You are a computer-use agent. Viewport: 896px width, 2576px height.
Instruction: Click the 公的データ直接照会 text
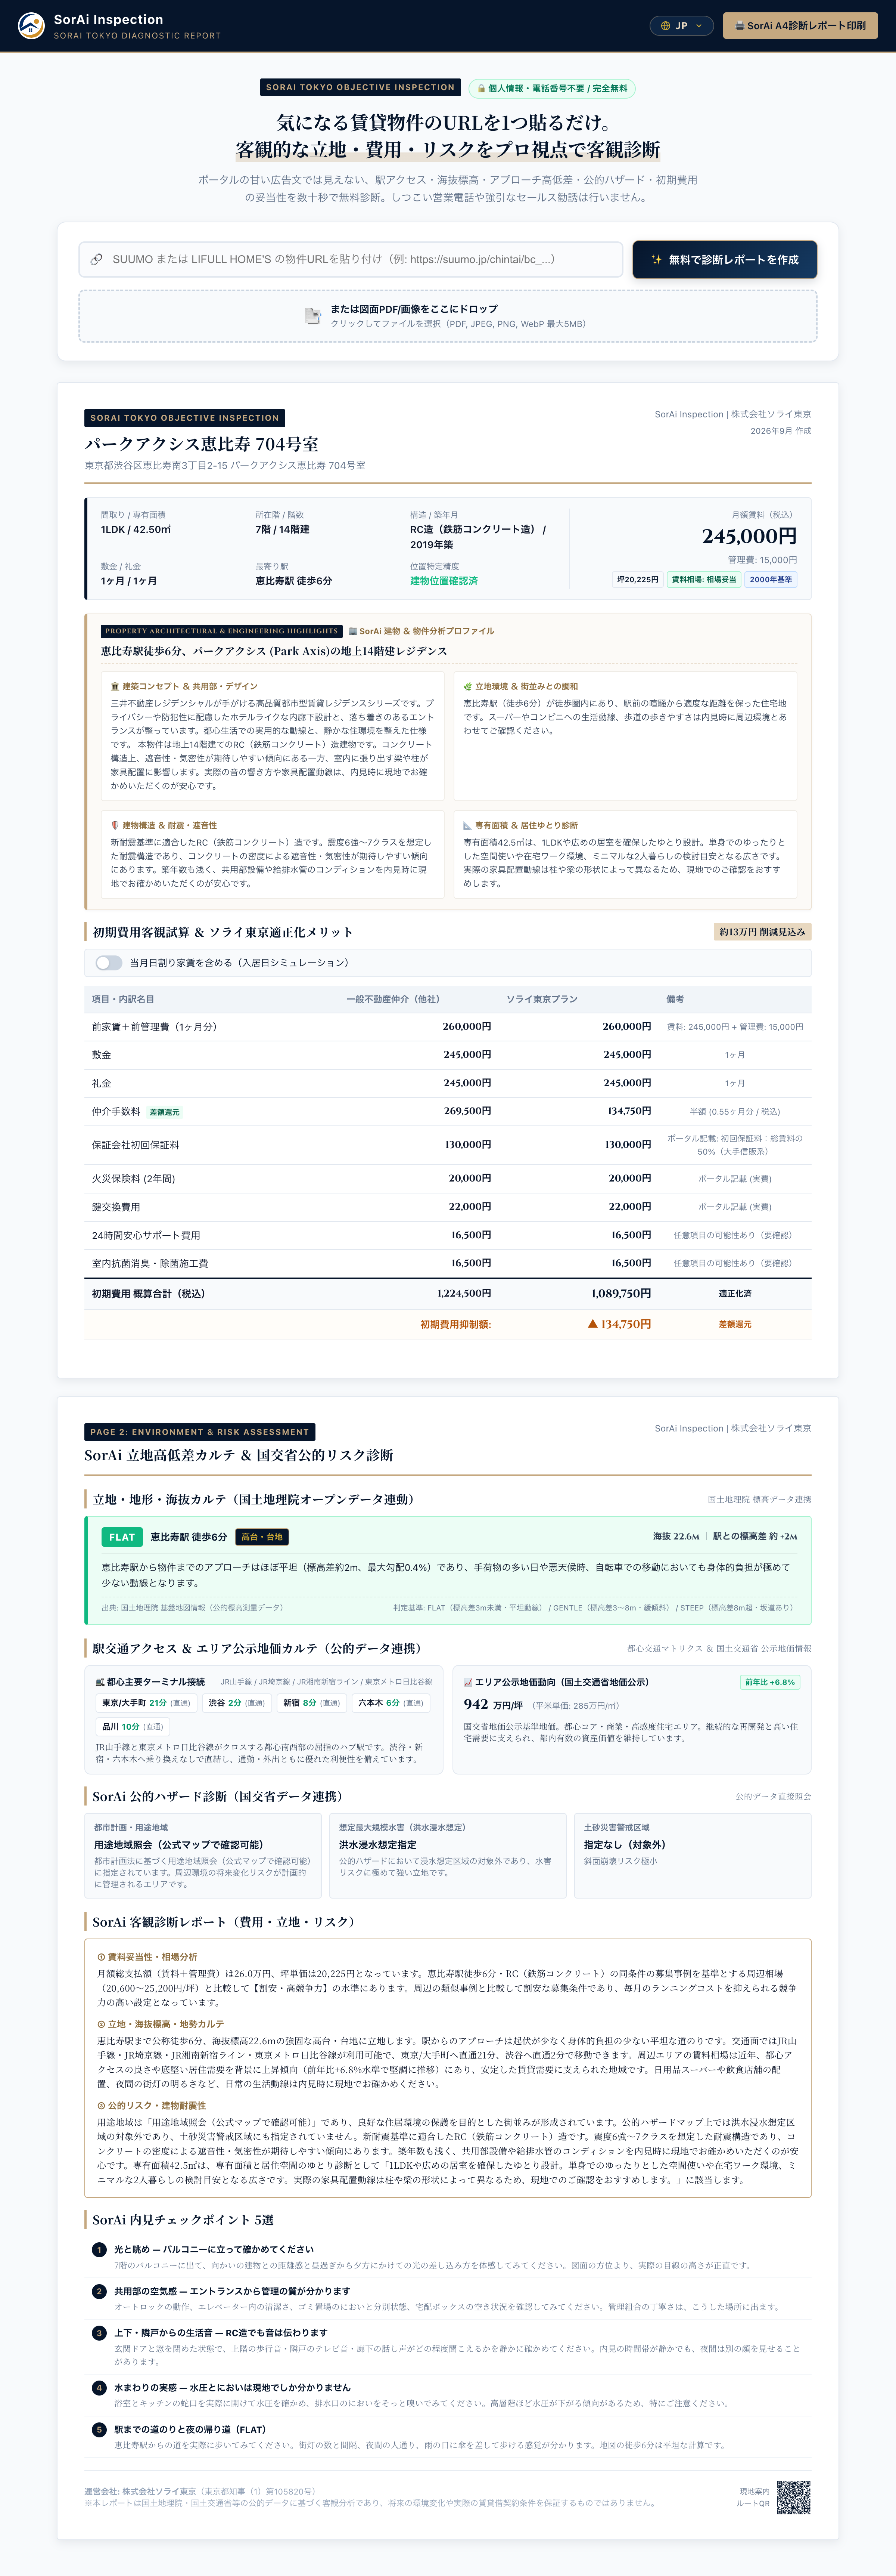(773, 1796)
